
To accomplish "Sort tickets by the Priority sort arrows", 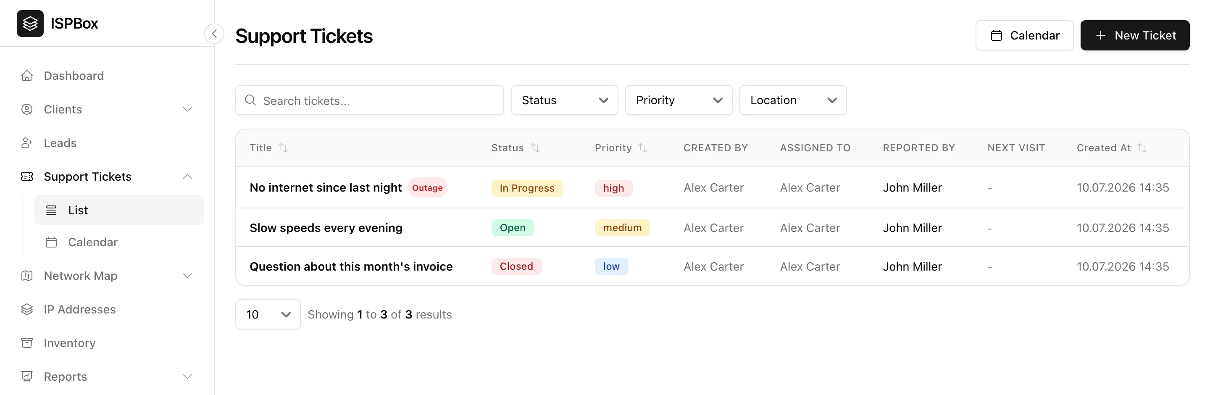I will click(x=643, y=148).
